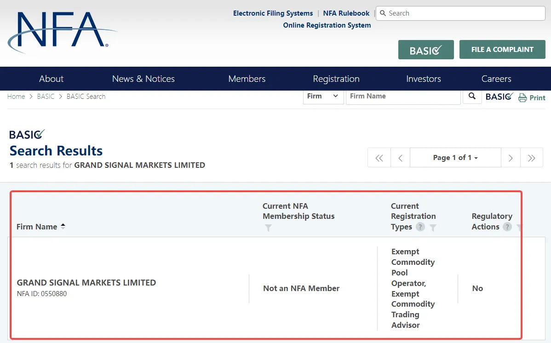Click the BASIC logo next to Print
The width and height of the screenshot is (551, 343).
tap(499, 97)
